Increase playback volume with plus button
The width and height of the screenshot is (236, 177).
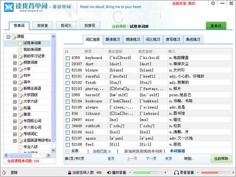[165, 172]
